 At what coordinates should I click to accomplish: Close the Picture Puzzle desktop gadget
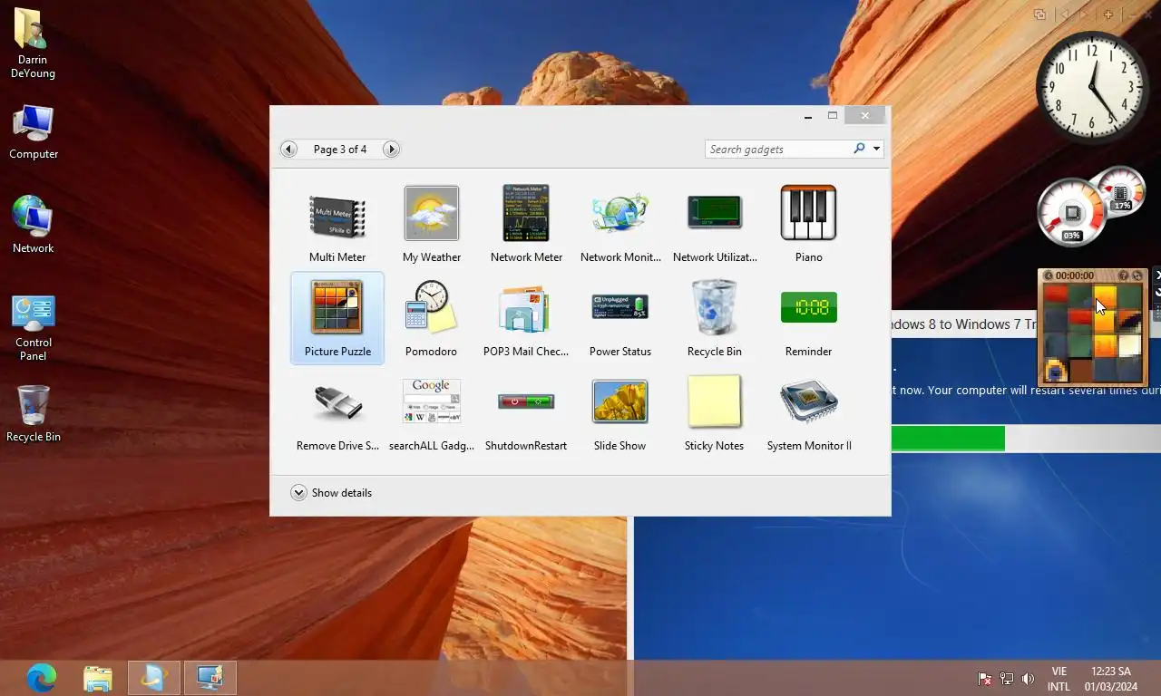pyautogui.click(x=1157, y=275)
